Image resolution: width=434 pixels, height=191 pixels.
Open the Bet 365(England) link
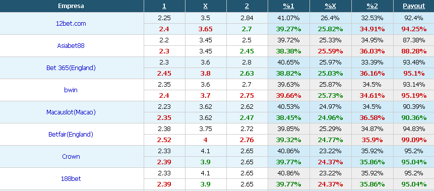[x=71, y=68]
